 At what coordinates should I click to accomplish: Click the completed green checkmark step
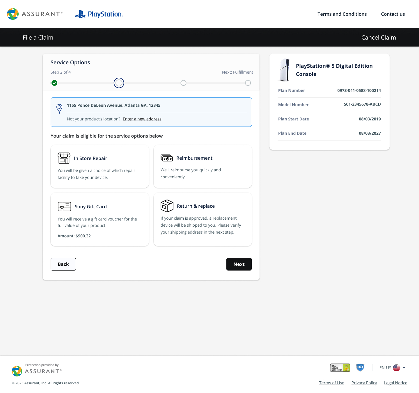[x=54, y=83]
